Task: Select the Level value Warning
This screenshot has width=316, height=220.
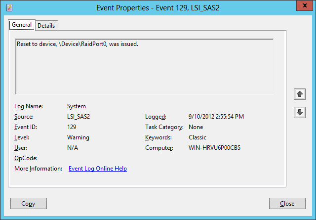Action: tap(78, 137)
